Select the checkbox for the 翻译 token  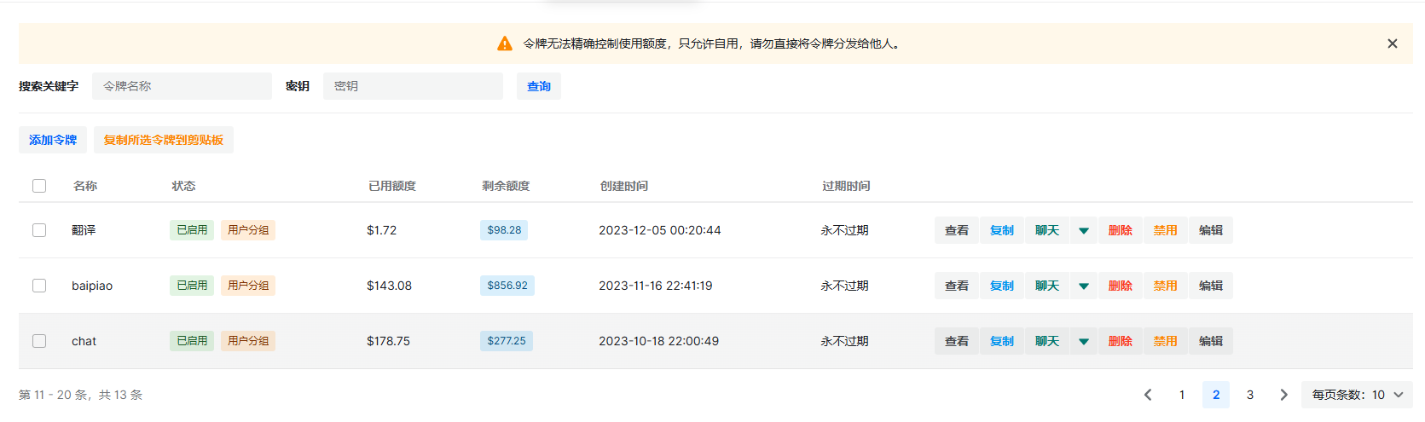coord(39,230)
